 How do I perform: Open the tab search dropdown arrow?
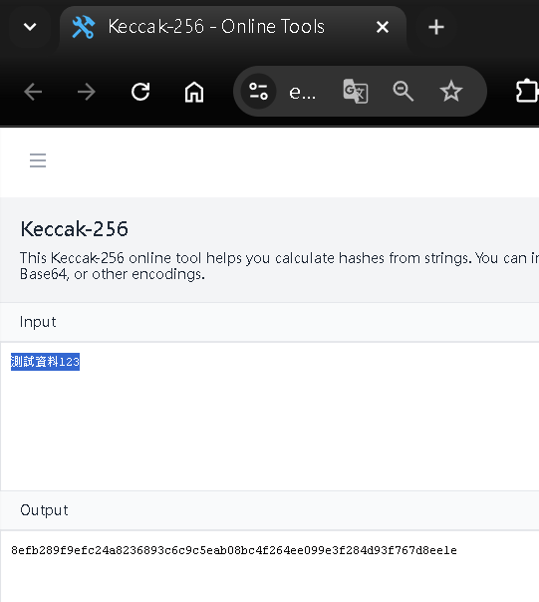click(30, 27)
